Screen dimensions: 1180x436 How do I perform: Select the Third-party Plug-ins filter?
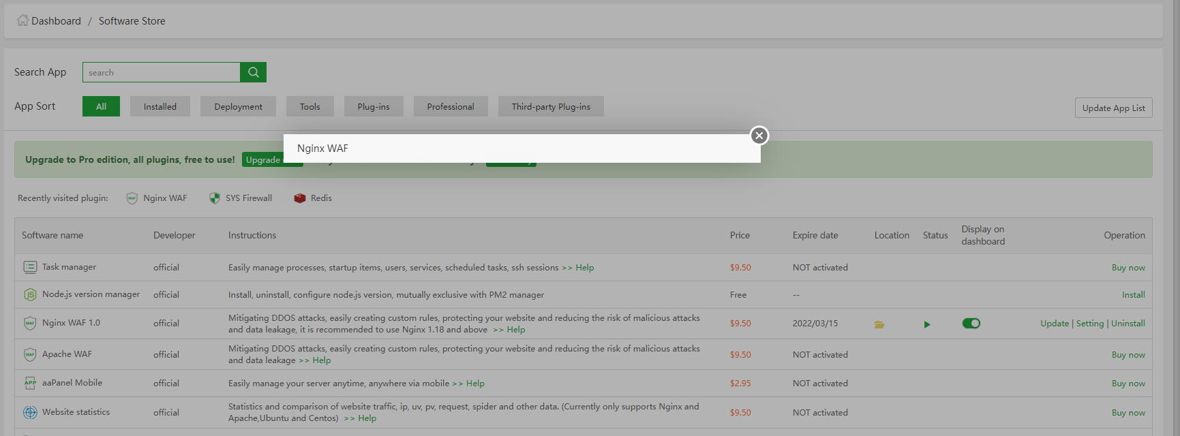coord(551,106)
